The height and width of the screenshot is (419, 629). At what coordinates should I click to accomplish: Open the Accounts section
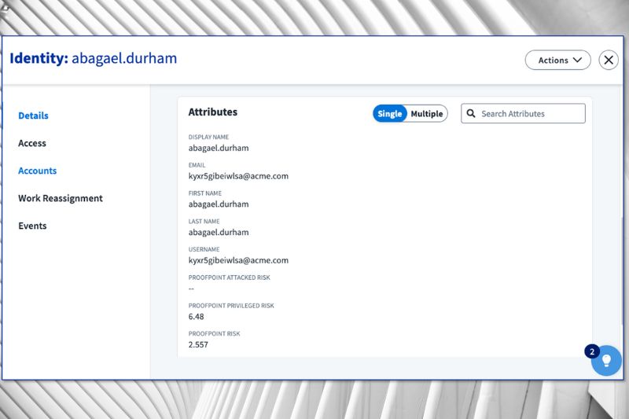coord(38,171)
